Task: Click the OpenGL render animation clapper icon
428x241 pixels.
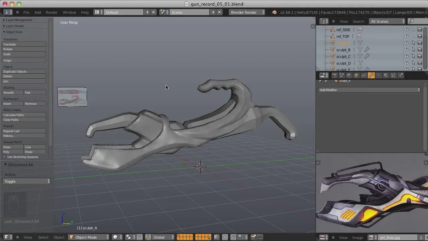Action: tap(260, 237)
